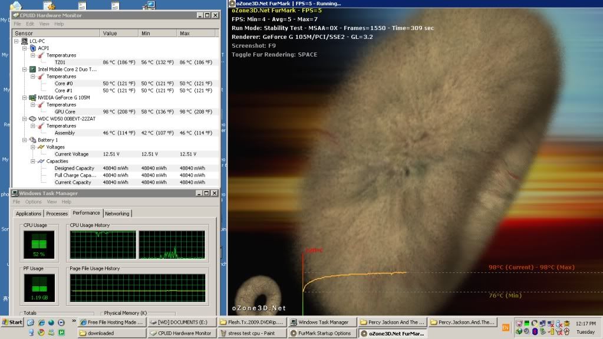The image size is (603, 339).
Task: Click the CPU Usage 52% meter
Action: point(39,245)
